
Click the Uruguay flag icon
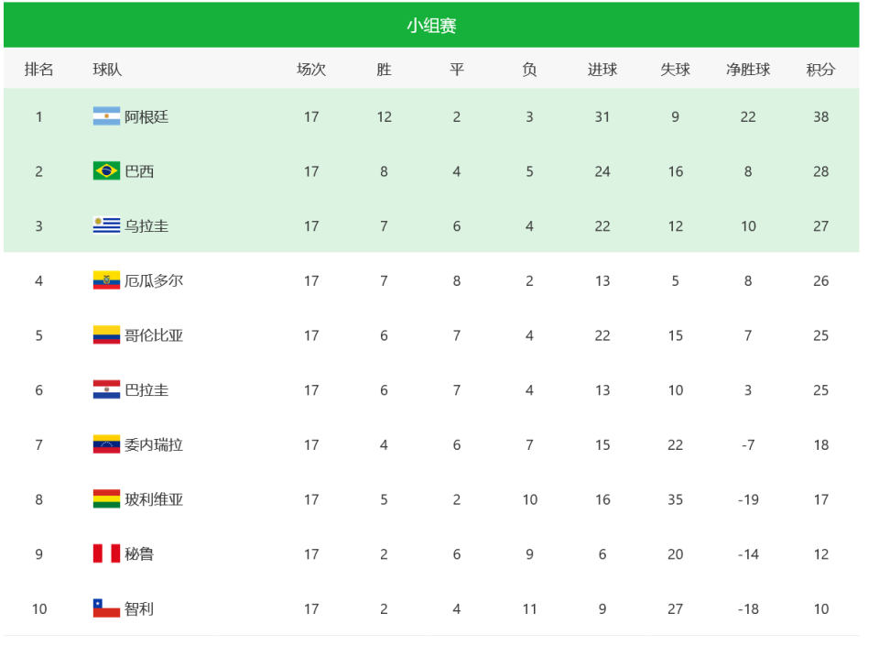[106, 225]
